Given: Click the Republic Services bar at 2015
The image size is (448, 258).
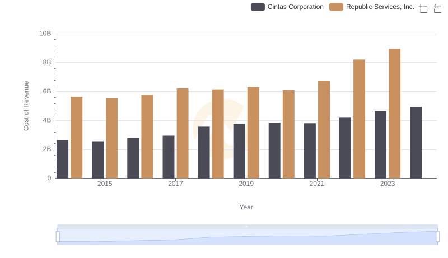Looking at the screenshot, I should point(111,138).
